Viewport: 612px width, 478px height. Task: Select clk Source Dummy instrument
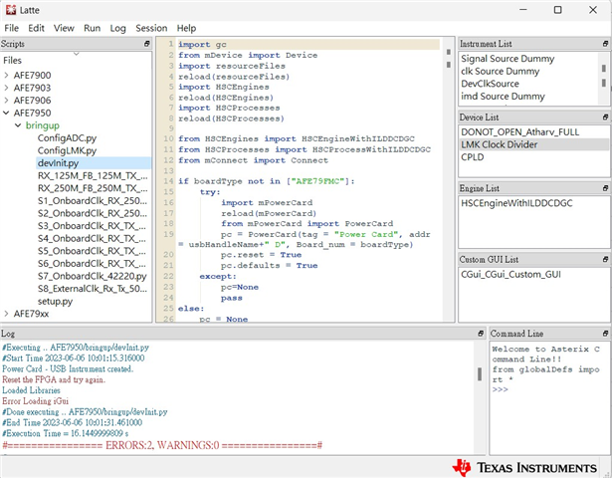point(500,71)
